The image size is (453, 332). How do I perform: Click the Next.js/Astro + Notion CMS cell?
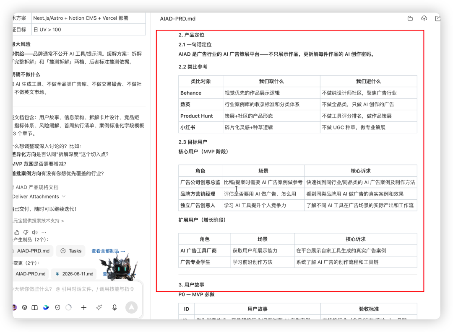pos(88,18)
